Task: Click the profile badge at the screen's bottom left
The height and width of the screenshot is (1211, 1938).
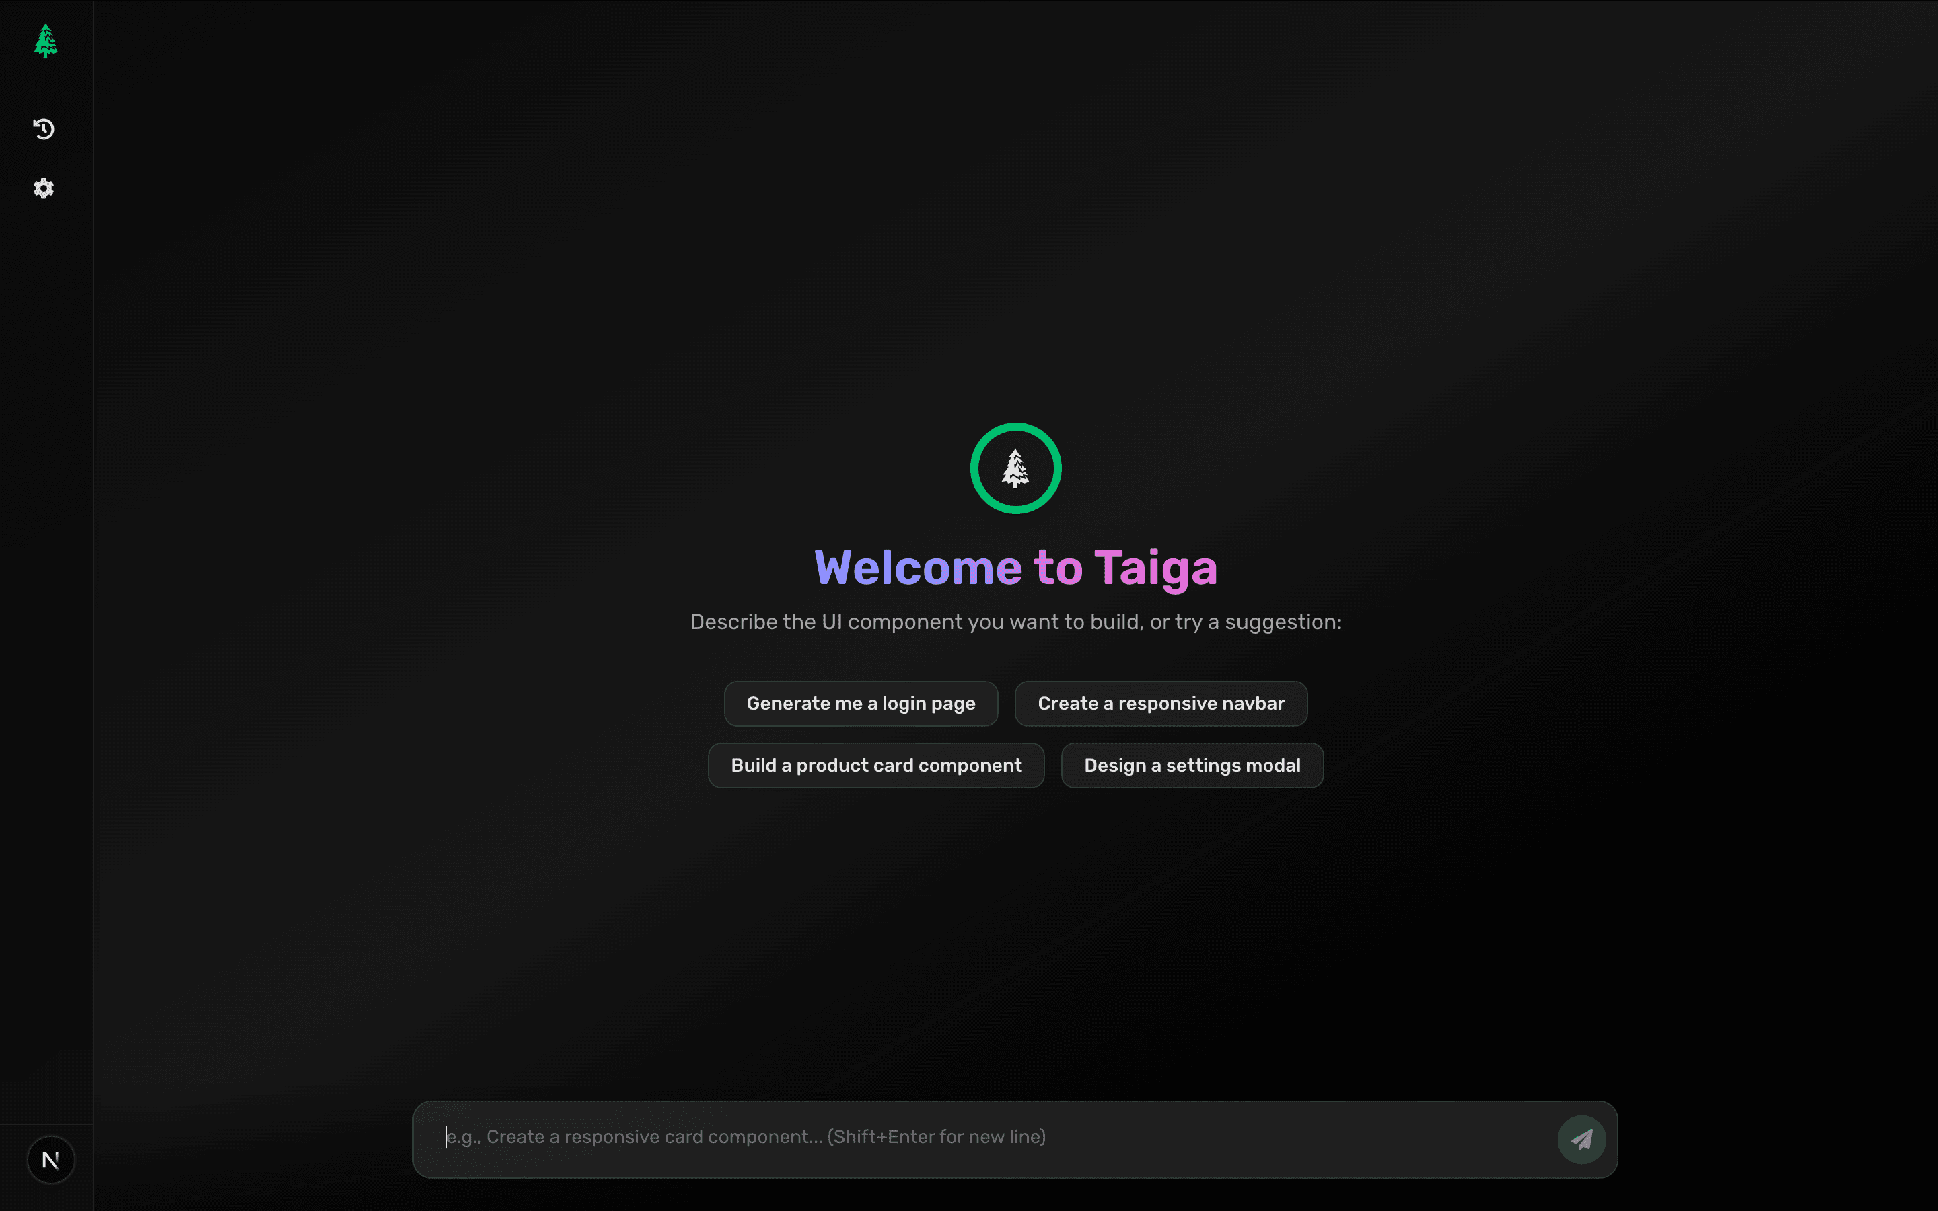Action: pyautogui.click(x=51, y=1159)
